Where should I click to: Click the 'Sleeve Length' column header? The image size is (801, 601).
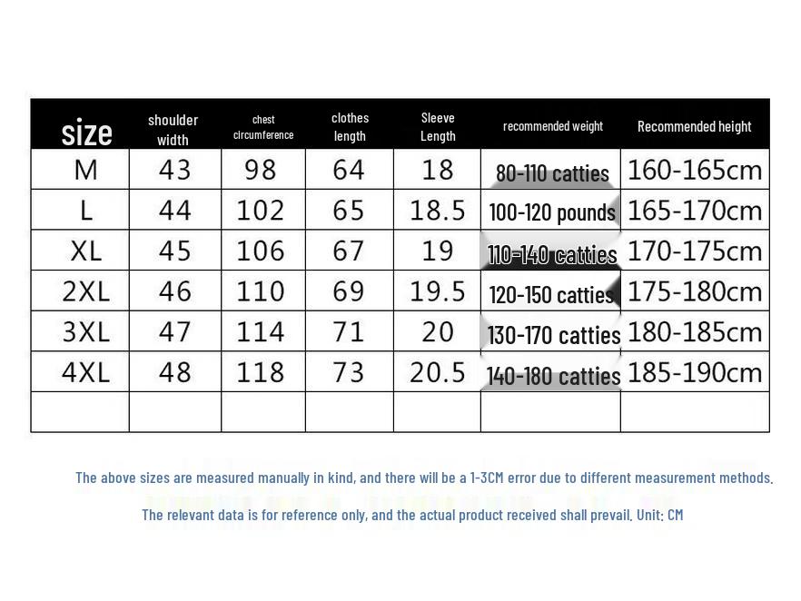pos(438,127)
